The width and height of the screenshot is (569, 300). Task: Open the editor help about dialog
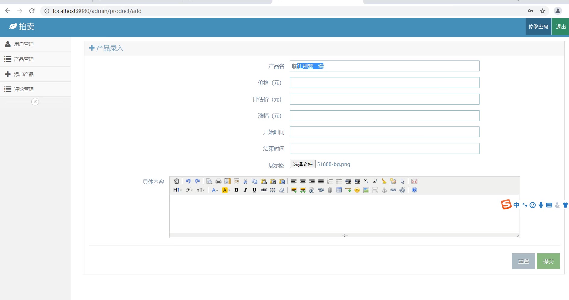click(x=414, y=190)
